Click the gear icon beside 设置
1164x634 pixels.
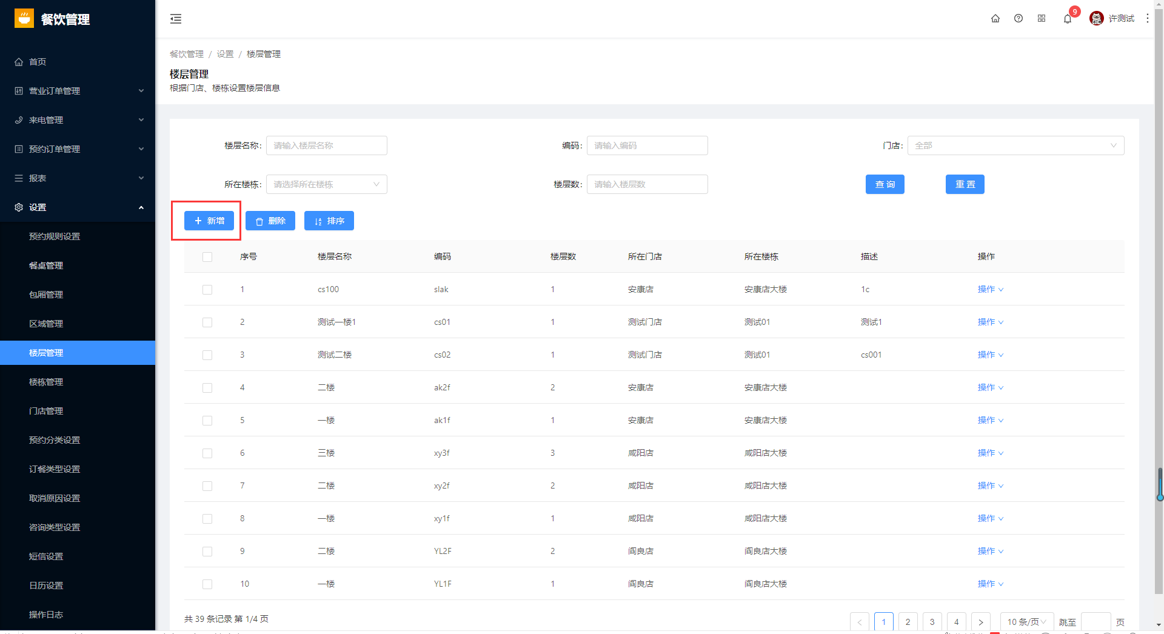click(19, 207)
